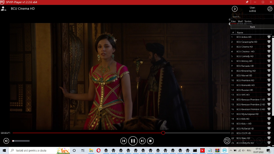Skip to the next channel
The width and height of the screenshot is (274, 154).
point(142,141)
